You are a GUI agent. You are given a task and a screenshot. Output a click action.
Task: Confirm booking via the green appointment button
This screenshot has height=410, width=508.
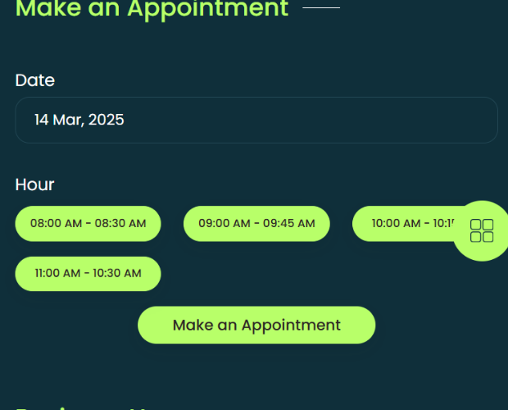[256, 325]
